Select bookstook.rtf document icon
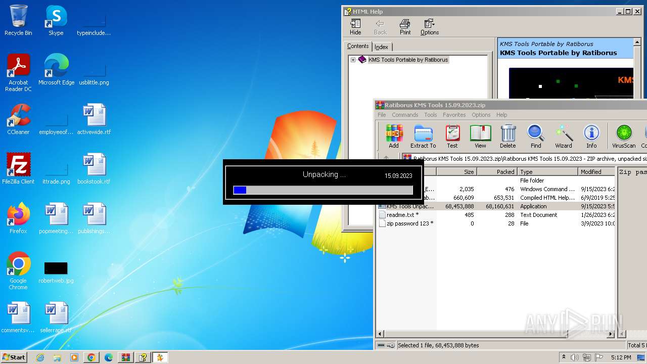 tap(94, 169)
